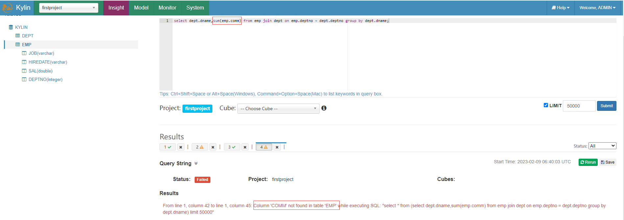The width and height of the screenshot is (624, 220).
Task: Click the Failed status badge
Action: point(203,180)
